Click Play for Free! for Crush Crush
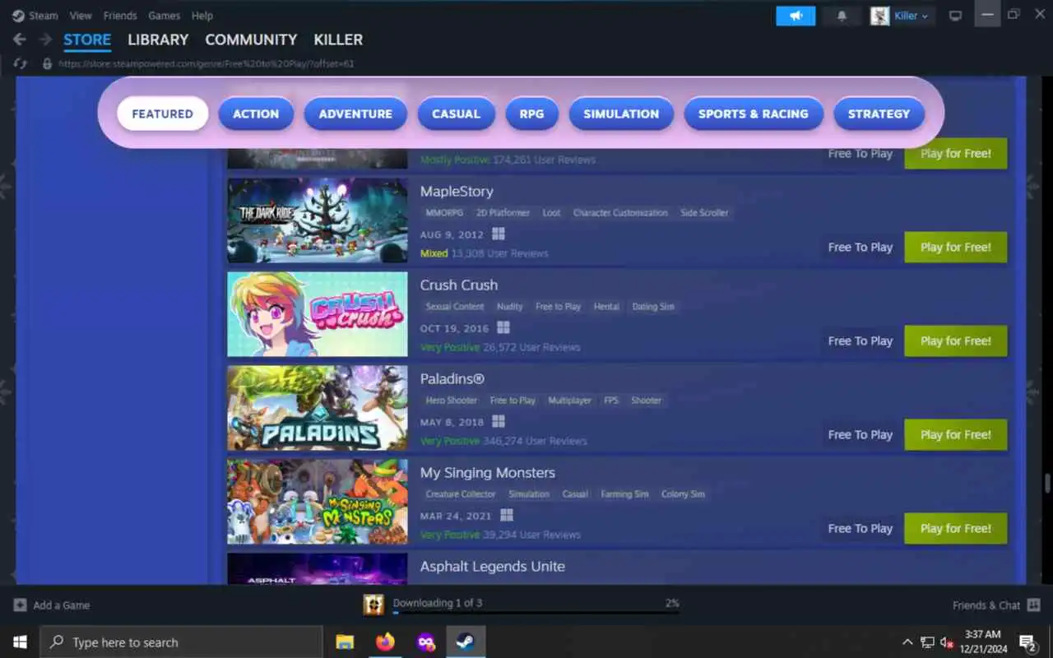This screenshot has width=1053, height=658. (x=956, y=341)
